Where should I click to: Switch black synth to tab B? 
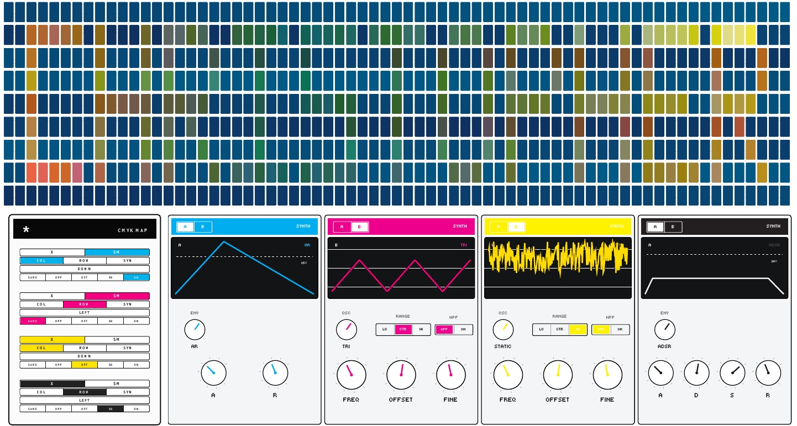pyautogui.click(x=673, y=227)
